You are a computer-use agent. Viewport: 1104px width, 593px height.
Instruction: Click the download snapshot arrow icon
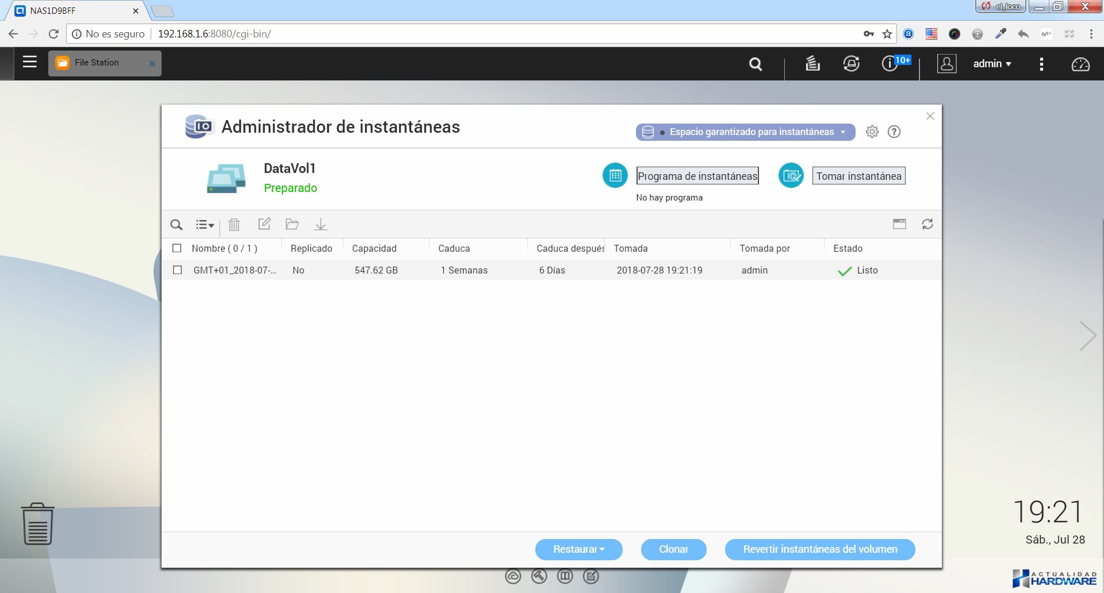click(x=321, y=225)
